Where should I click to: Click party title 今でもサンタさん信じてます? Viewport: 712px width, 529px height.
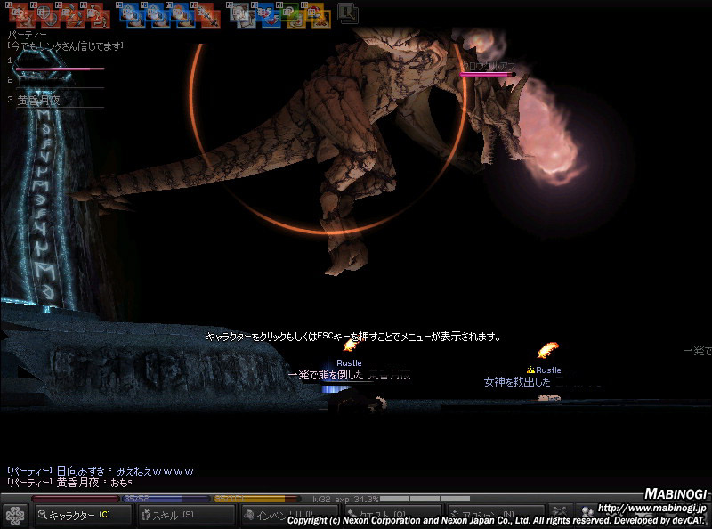tap(65, 46)
